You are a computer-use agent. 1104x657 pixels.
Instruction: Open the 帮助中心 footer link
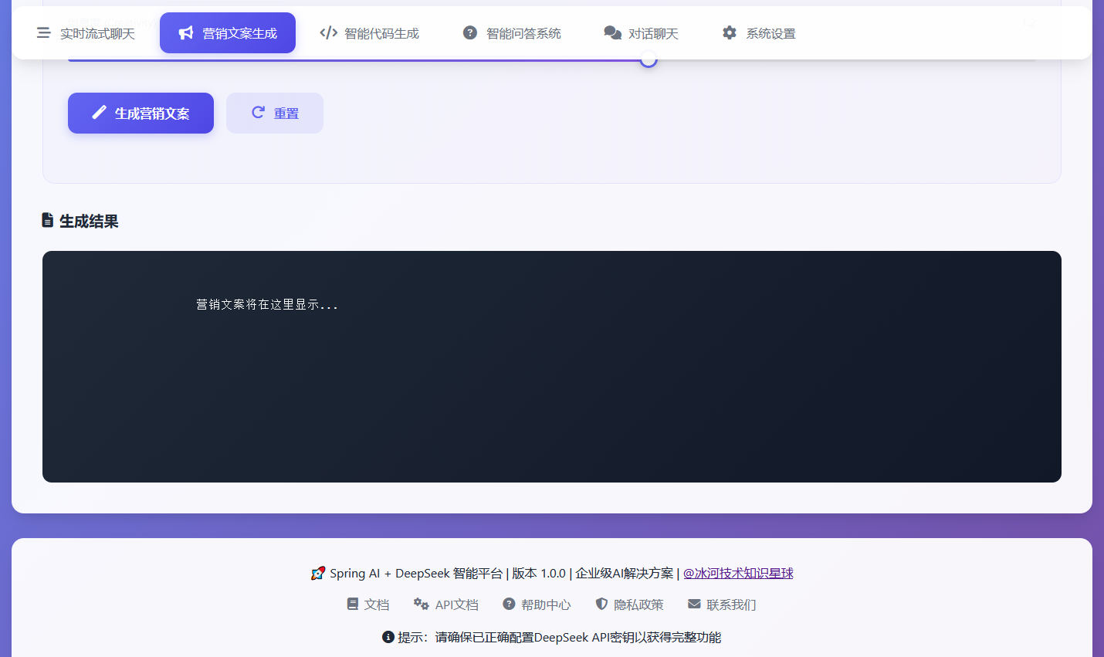pyautogui.click(x=545, y=605)
